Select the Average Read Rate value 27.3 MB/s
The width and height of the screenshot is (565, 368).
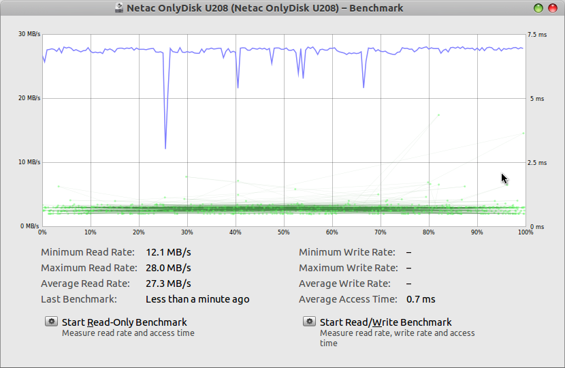click(168, 283)
